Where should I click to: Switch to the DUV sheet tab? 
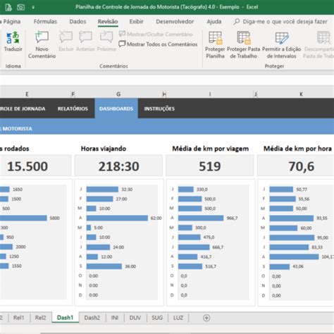135,318
